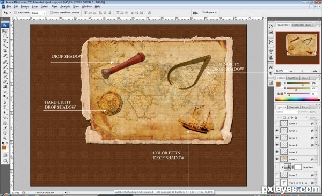Click the lock transparent pixels icon
Screen dimensions: 322x196
284,118
